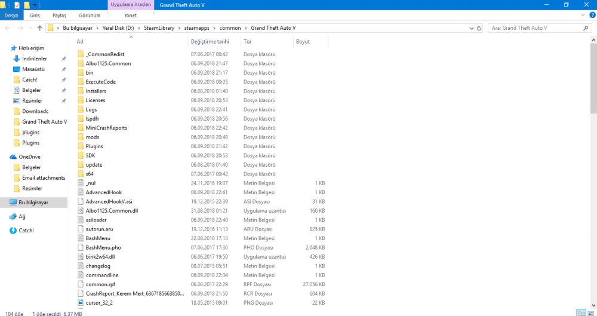This screenshot has height=316, width=597.
Task: Open the Dosya menu tab
Action: click(11, 16)
